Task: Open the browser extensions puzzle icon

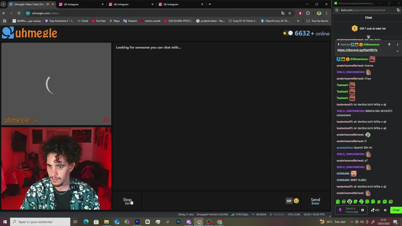Action: (308, 13)
